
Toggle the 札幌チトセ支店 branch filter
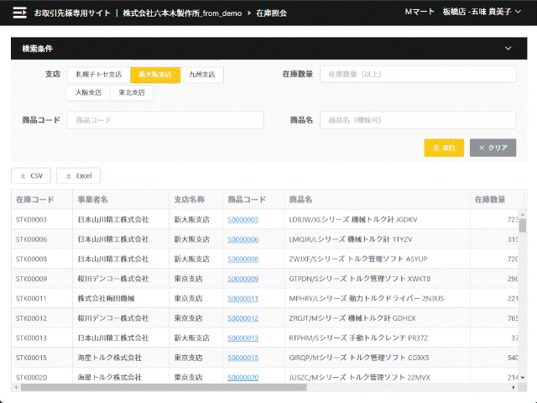99,75
